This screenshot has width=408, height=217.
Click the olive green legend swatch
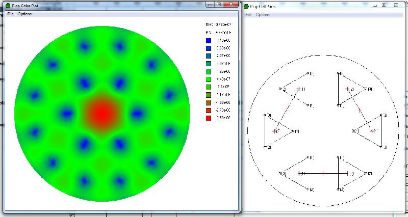coord(209,95)
